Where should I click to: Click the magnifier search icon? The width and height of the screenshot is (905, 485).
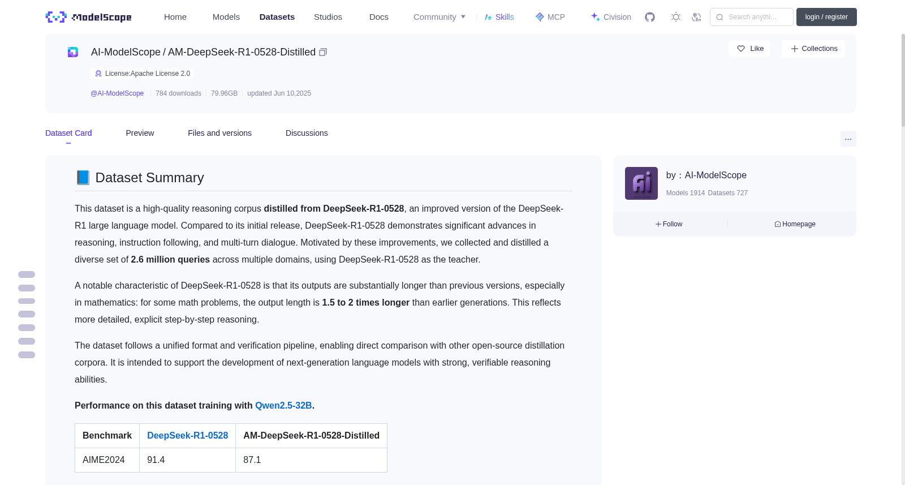tap(719, 17)
